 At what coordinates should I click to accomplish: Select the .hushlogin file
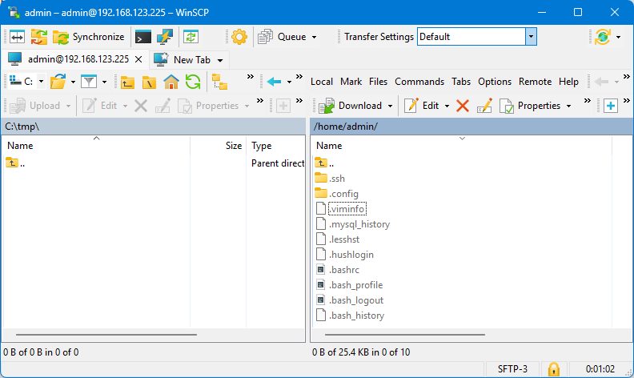[x=344, y=255]
